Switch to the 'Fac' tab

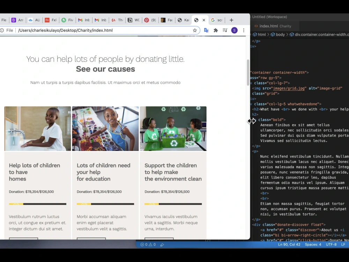coord(167,20)
